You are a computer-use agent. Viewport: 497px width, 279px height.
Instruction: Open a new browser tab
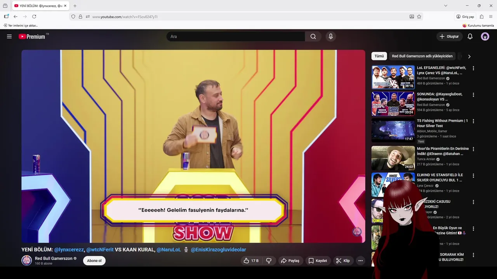(x=75, y=6)
